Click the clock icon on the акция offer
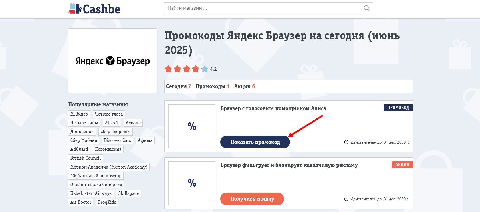The height and width of the screenshot is (212, 480). [x=346, y=199]
